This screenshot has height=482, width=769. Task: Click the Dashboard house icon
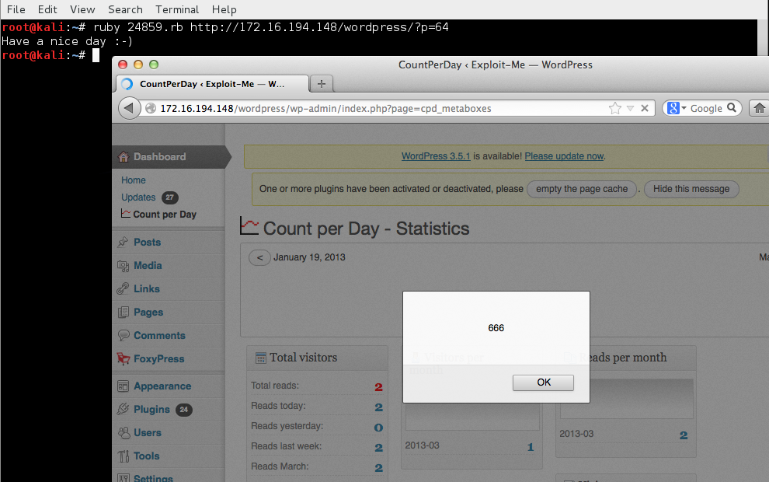click(124, 156)
